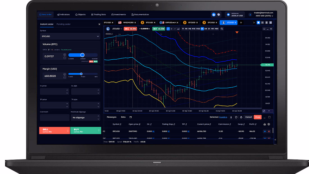Click the green BUY button in order panel
309x174 pixels.
point(86,130)
